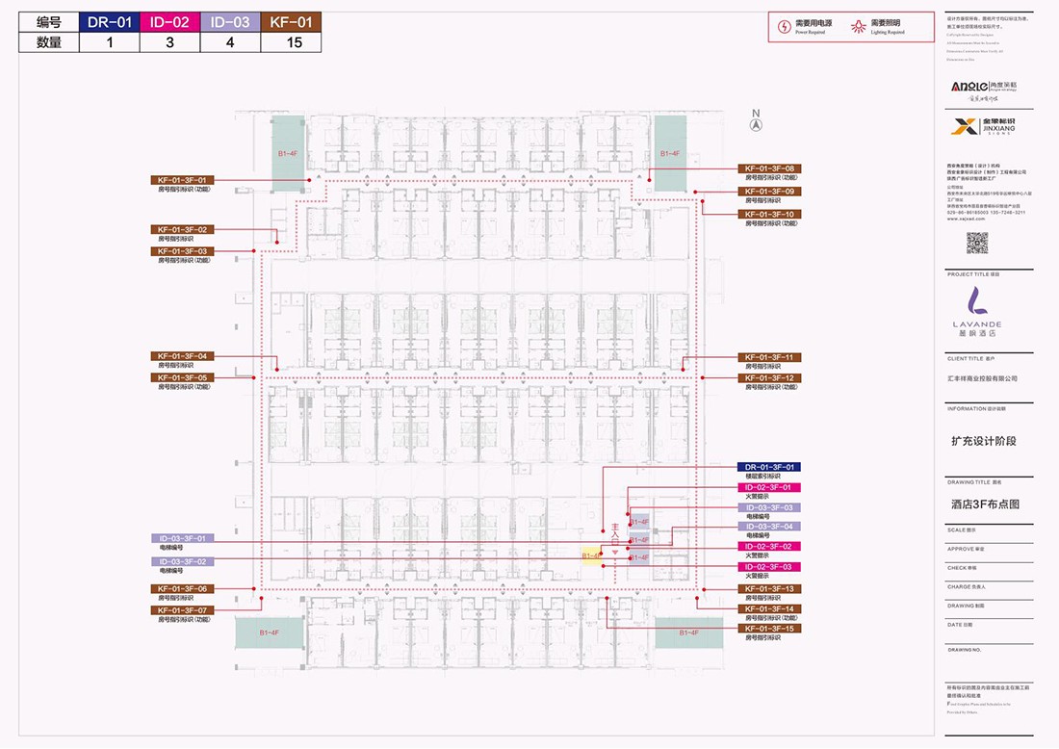Image resolution: width=1059 pixels, height=749 pixels.
Task: Select the blue DR-01 legend header cell
Action: point(110,22)
